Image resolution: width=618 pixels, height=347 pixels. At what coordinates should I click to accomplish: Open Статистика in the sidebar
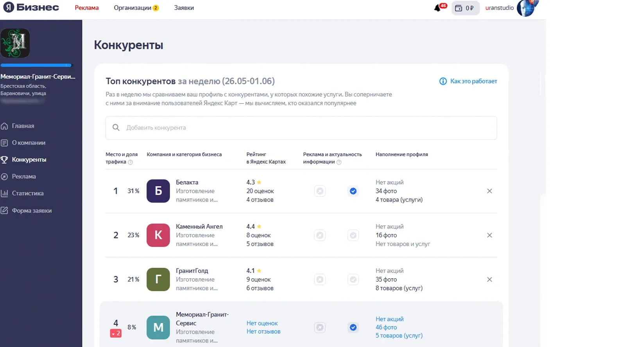pos(27,193)
